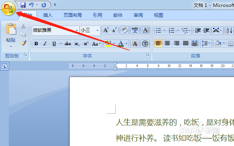Increase paragraph indent
The width and height of the screenshot is (234, 146).
206,30
